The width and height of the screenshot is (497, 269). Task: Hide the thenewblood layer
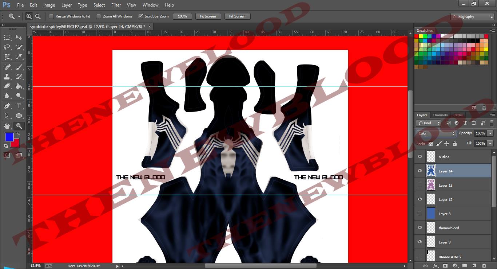(420, 228)
